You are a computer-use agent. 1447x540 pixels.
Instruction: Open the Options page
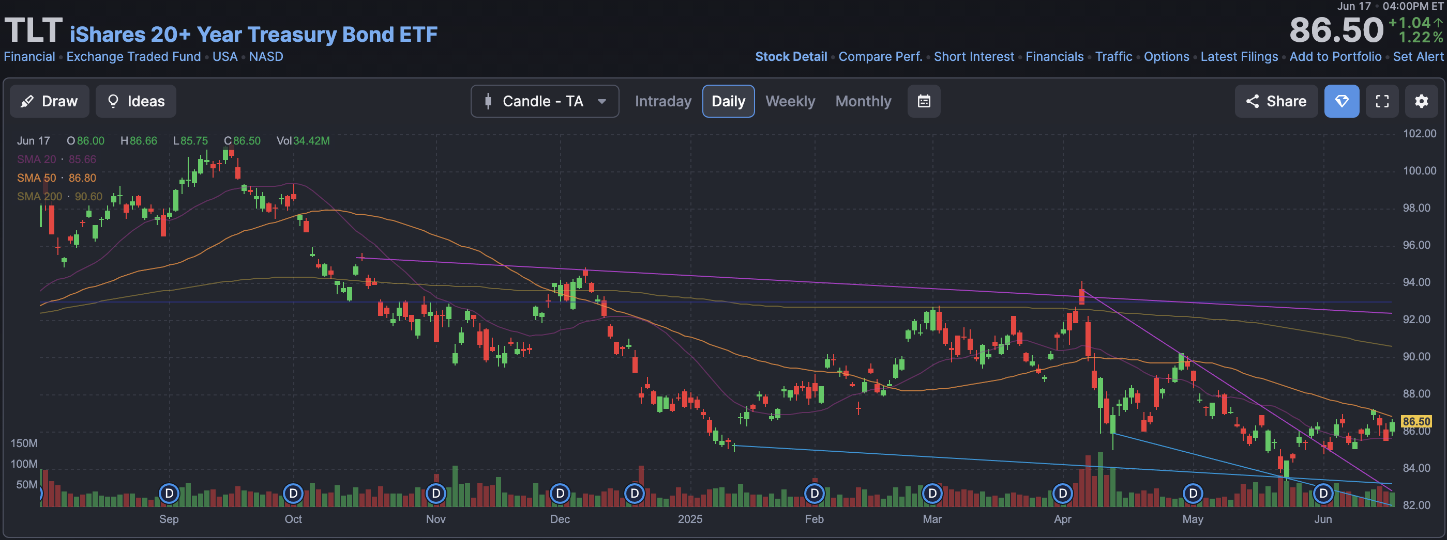(x=1167, y=57)
